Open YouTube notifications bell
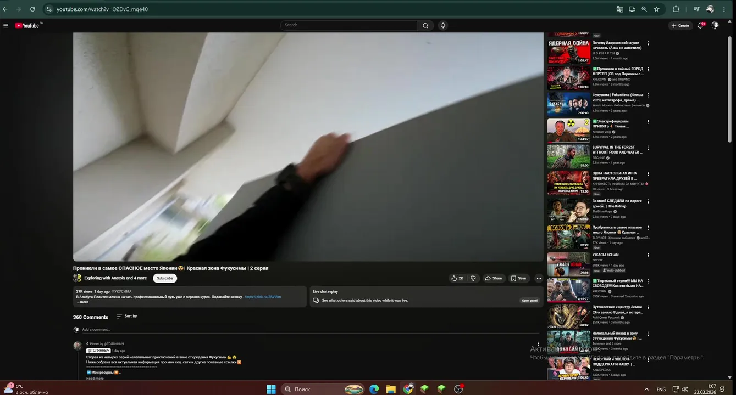736x395 pixels. click(701, 25)
